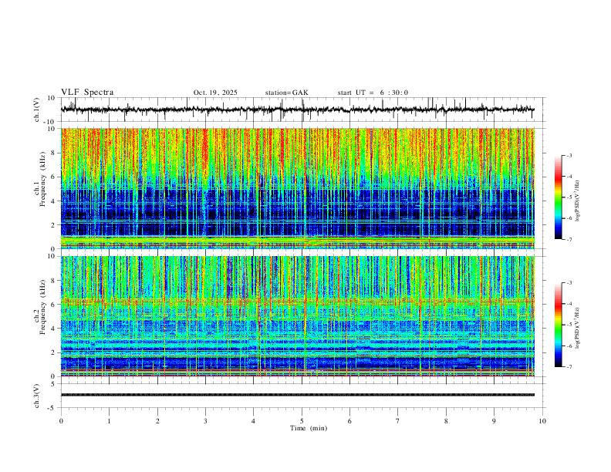
Task: Click time-axis tick label "7"
Action: click(x=398, y=421)
